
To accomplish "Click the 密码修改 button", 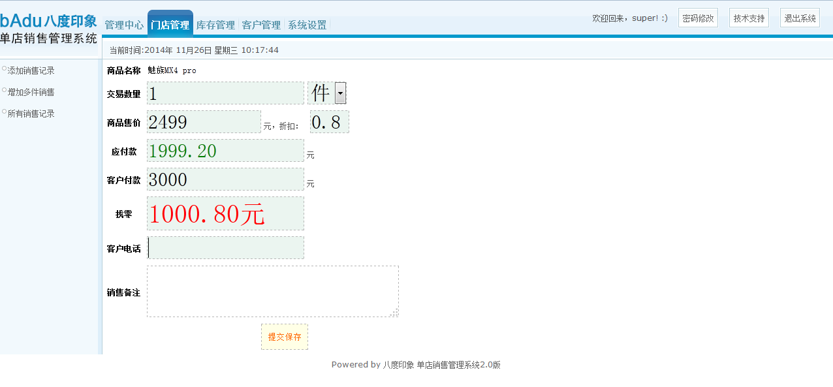I will 698,18.
